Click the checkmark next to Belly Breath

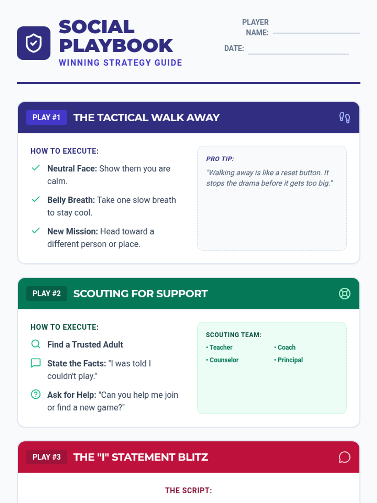coord(36,199)
